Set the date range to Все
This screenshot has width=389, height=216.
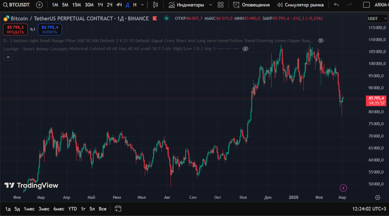tap(102, 209)
